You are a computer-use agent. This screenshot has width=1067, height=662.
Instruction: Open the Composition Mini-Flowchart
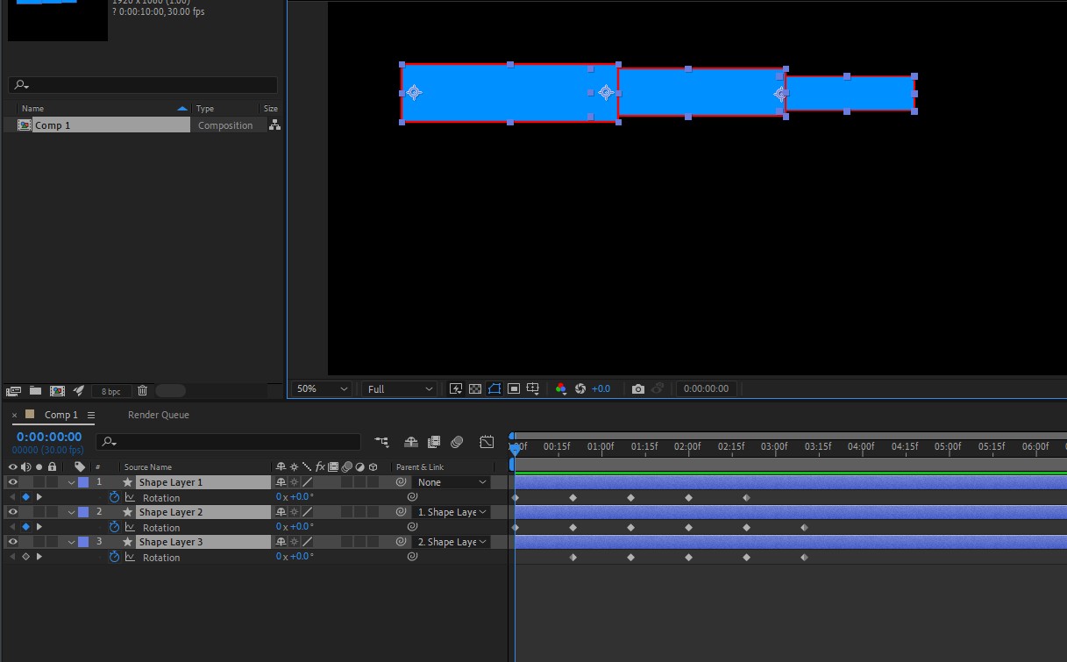[x=381, y=442]
